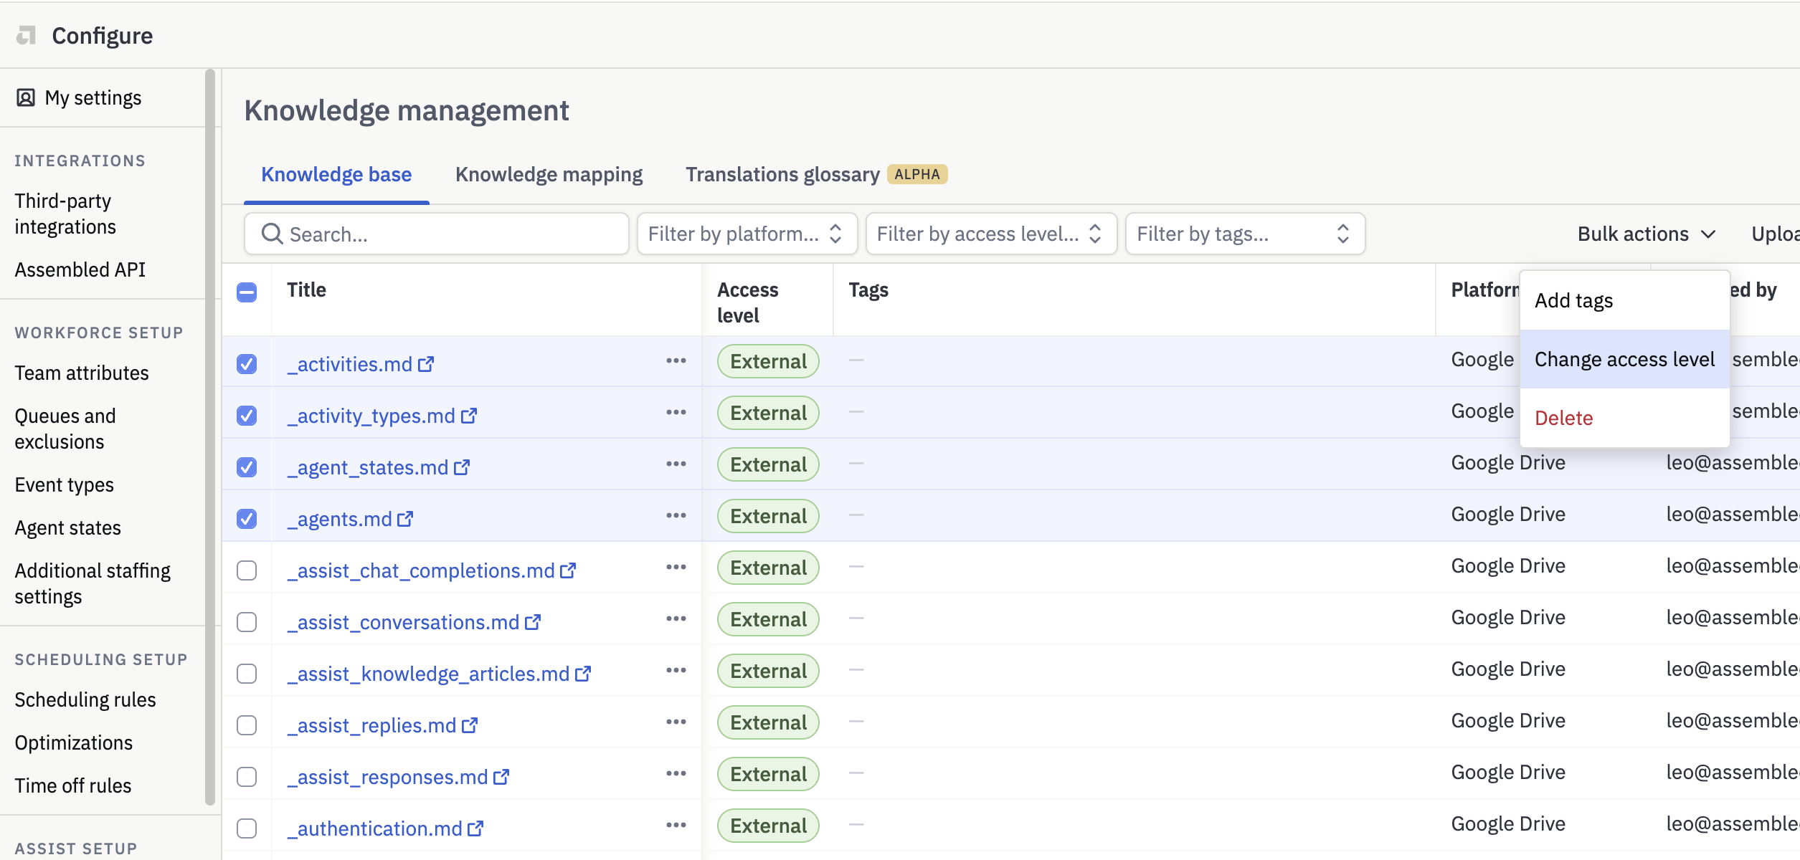This screenshot has width=1800, height=860.
Task: Open external link icon for _assist_replies.md
Action: coord(470,725)
